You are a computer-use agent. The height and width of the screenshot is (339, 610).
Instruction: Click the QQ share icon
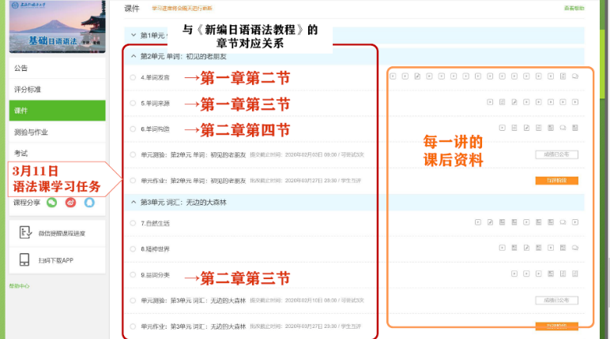click(89, 203)
